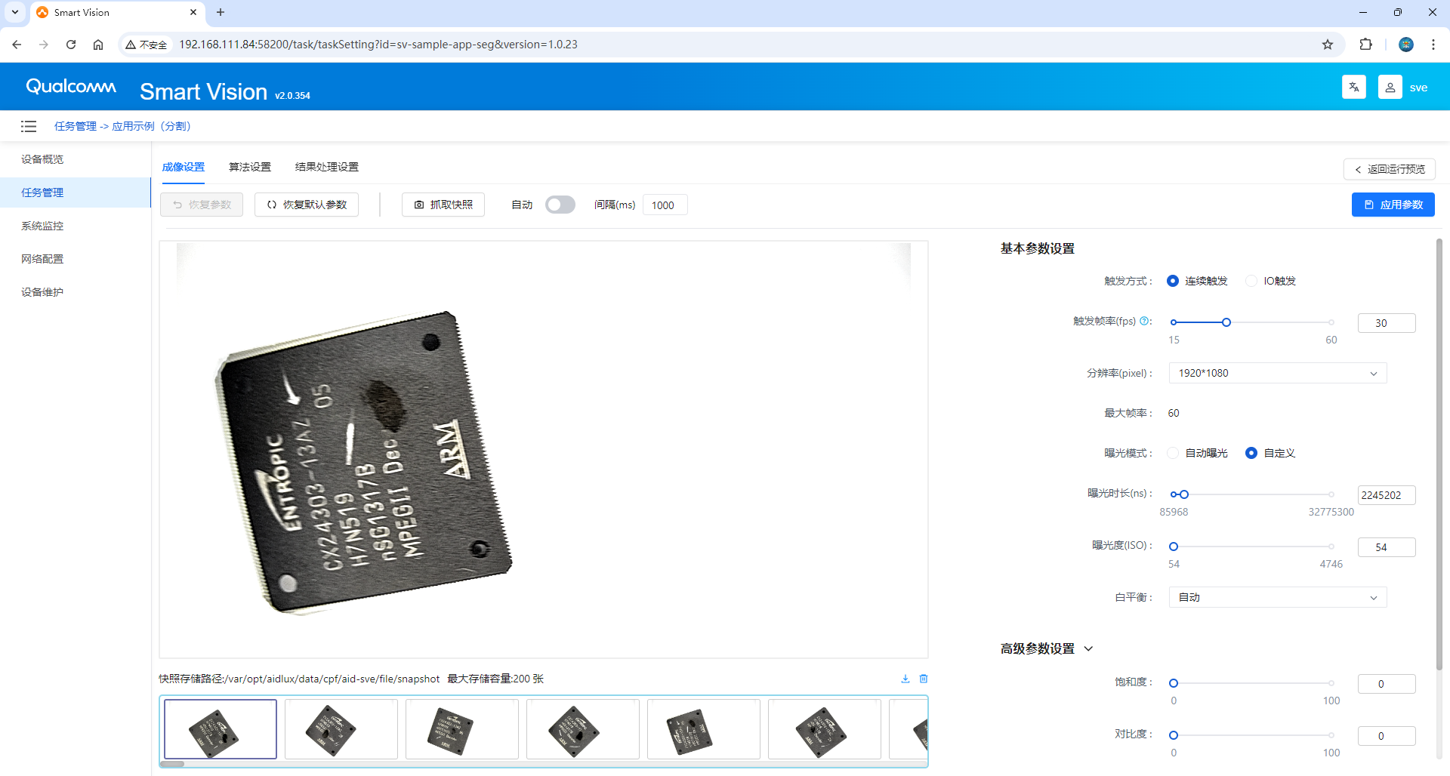Image resolution: width=1450 pixels, height=776 pixels.
Task: Switch to 结果处理设置 tab
Action: pyautogui.click(x=327, y=167)
